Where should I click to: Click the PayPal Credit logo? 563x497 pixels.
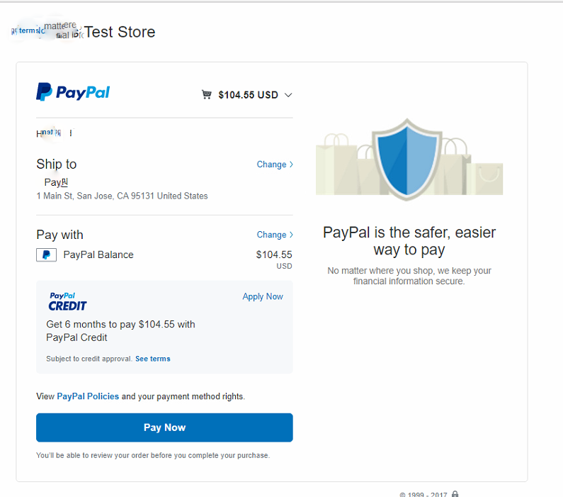pos(67,302)
